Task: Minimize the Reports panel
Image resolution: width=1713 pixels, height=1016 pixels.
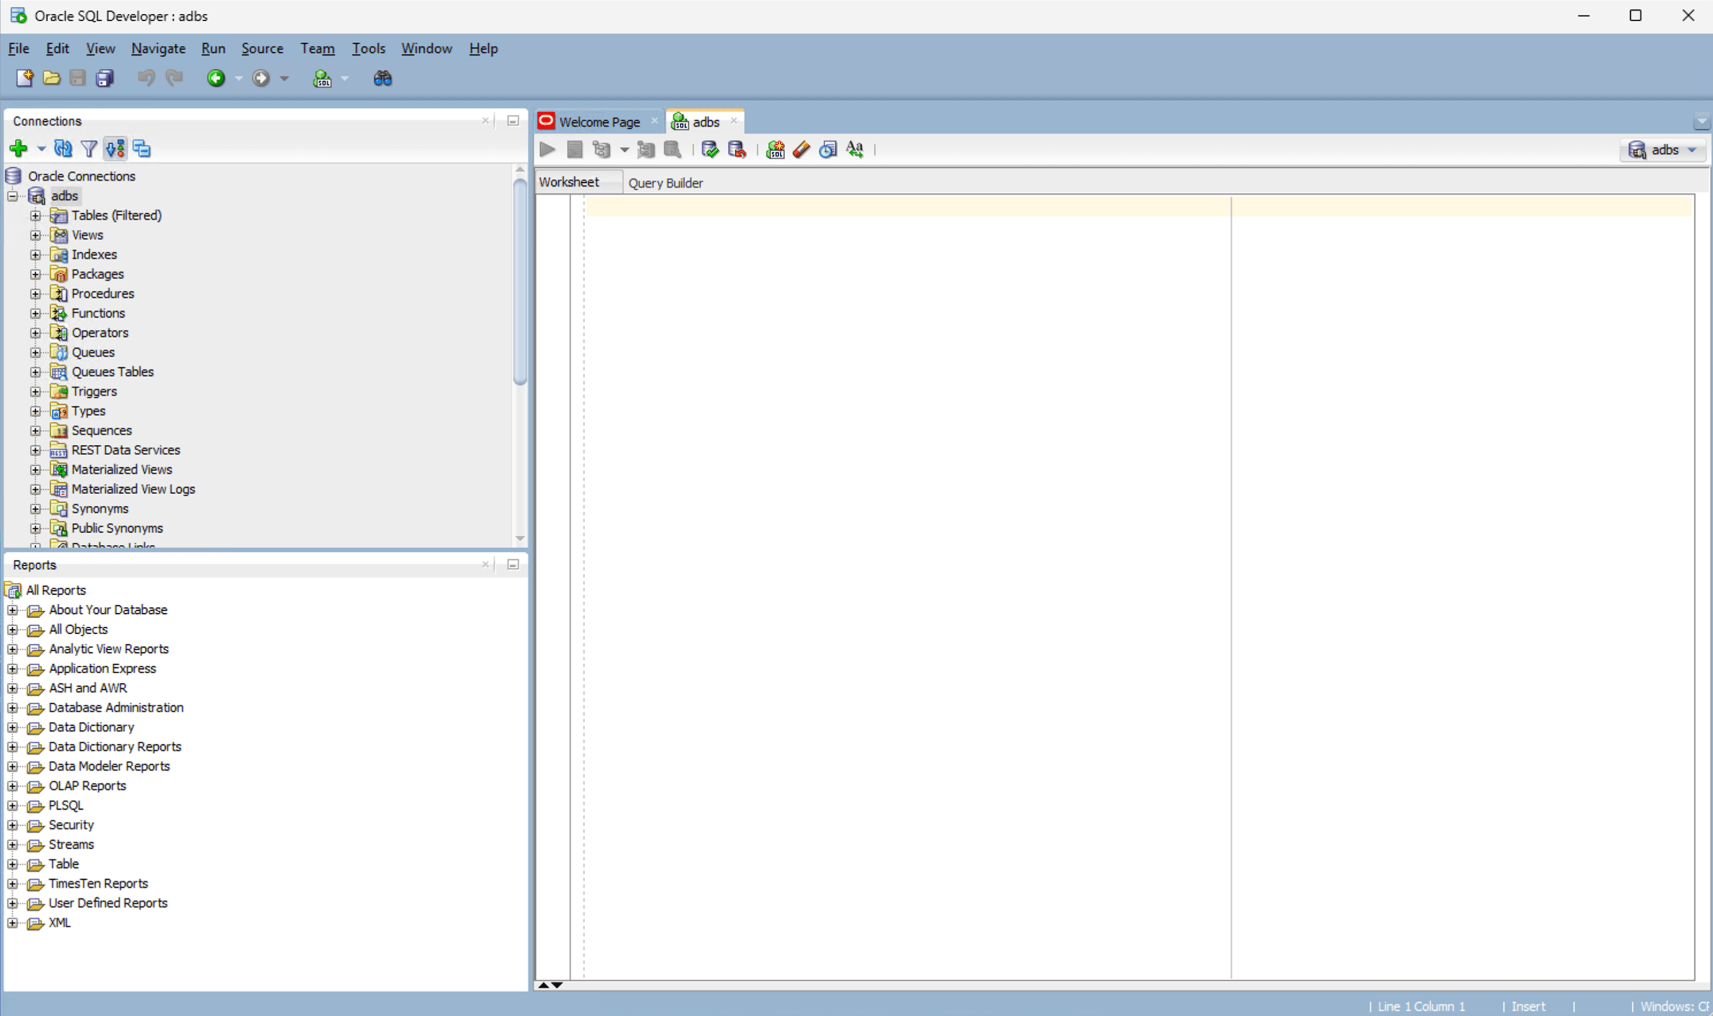Action: pyautogui.click(x=513, y=564)
